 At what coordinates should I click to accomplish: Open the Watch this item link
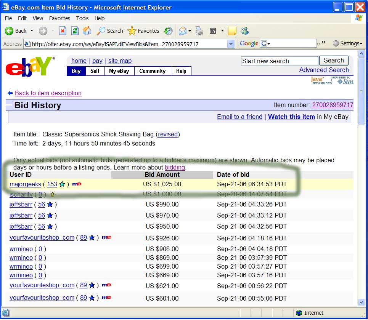291,117
